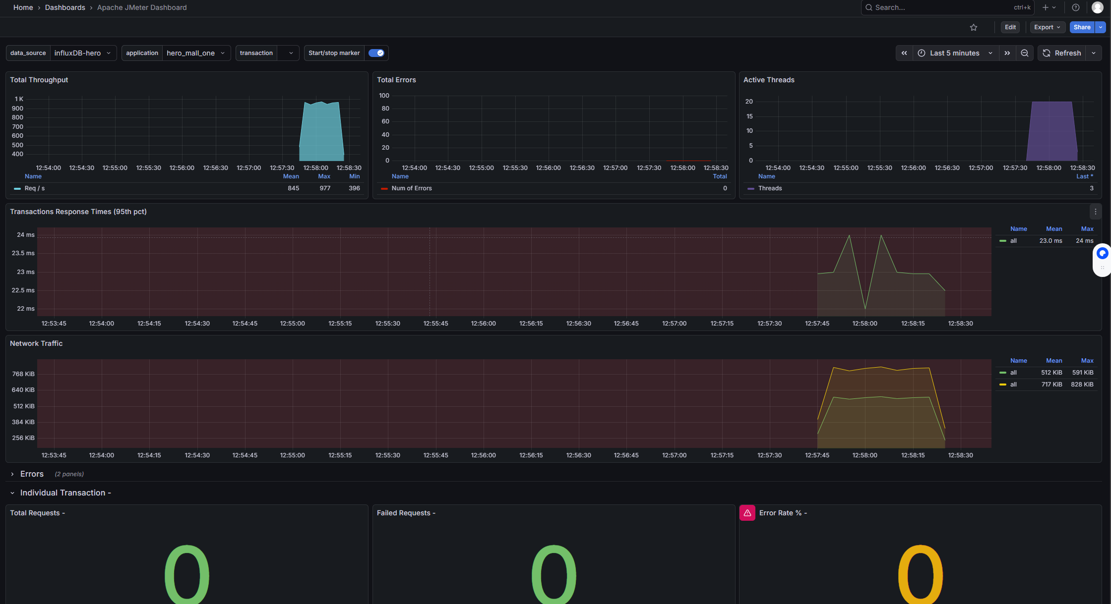This screenshot has height=604, width=1111.
Task: Shift time range backward with double-left arrows
Action: (904, 53)
